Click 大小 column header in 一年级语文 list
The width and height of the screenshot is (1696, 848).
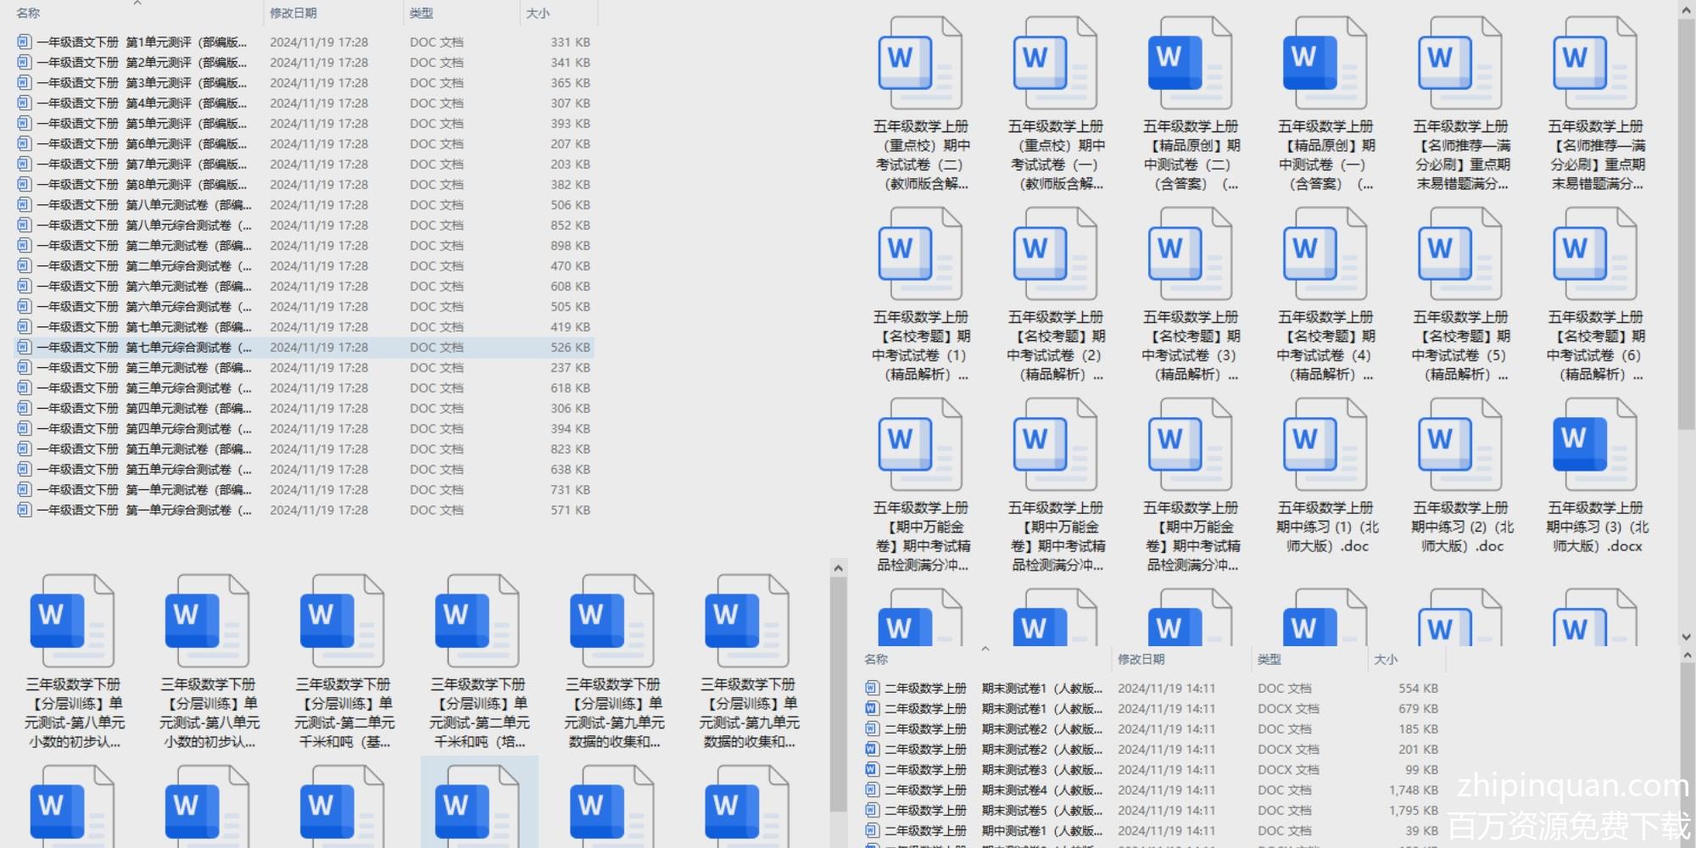tap(538, 14)
